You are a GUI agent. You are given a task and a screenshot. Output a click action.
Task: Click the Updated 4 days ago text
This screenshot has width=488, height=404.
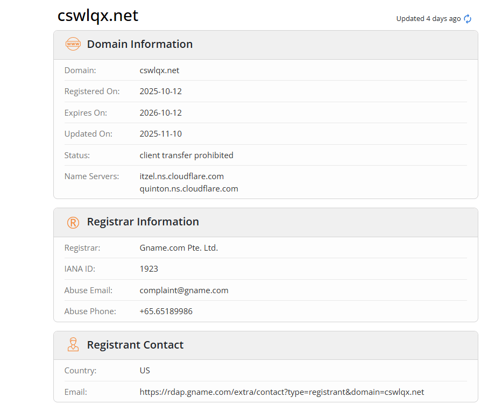click(428, 19)
